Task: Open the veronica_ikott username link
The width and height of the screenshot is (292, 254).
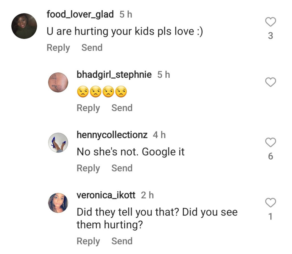Action: pyautogui.click(x=106, y=195)
